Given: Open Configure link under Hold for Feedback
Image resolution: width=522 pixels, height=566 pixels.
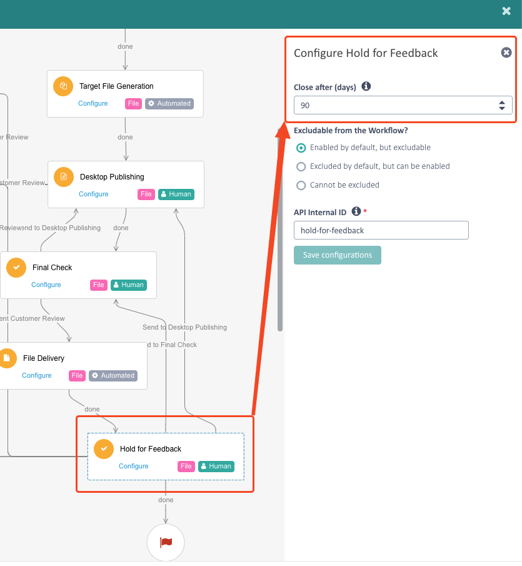Looking at the screenshot, I should tap(134, 466).
